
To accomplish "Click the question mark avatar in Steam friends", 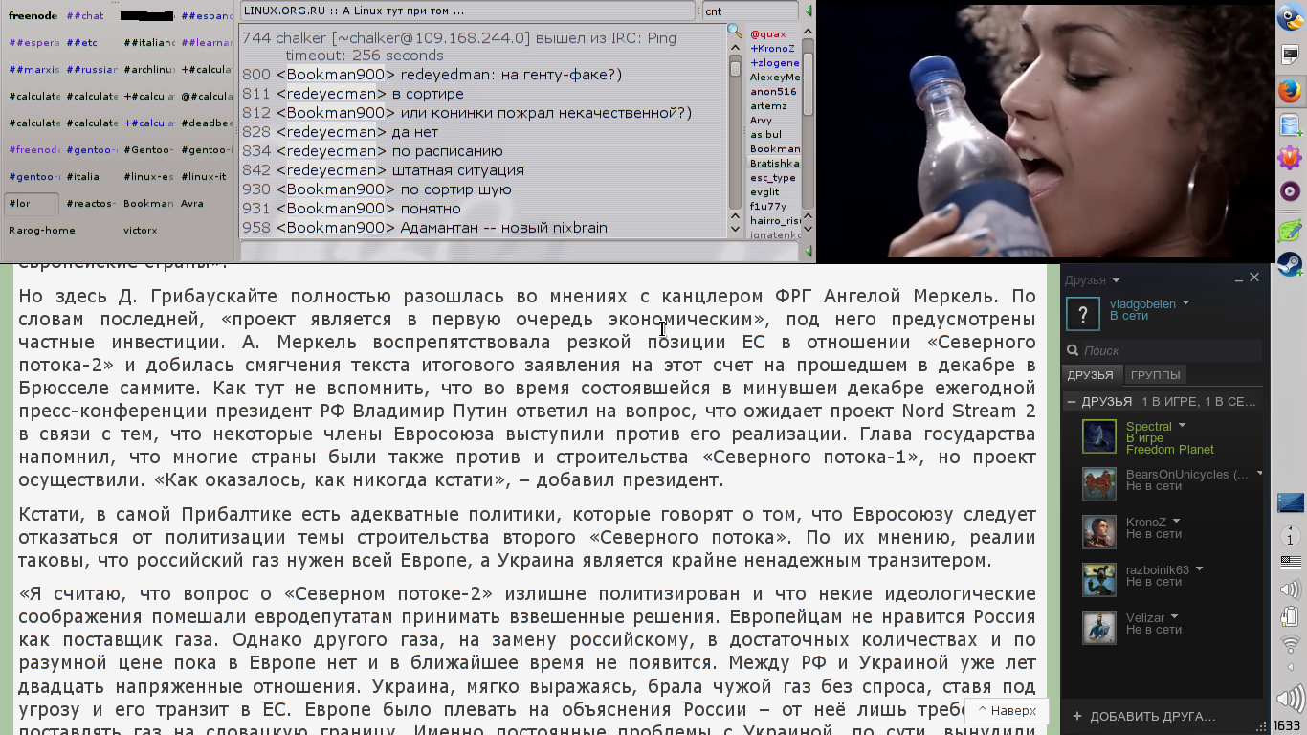I will pos(1083,314).
